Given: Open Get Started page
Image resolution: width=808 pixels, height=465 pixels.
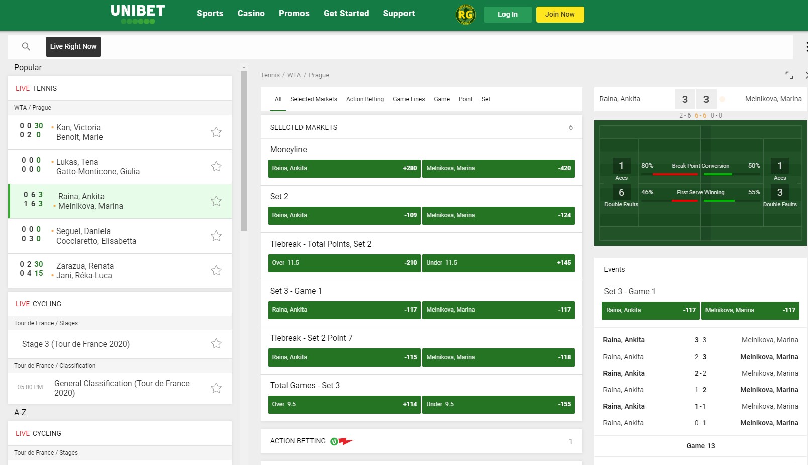Looking at the screenshot, I should pos(346,14).
